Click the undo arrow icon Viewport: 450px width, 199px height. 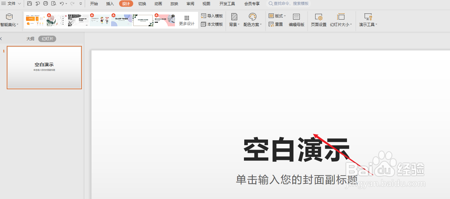tap(62, 4)
